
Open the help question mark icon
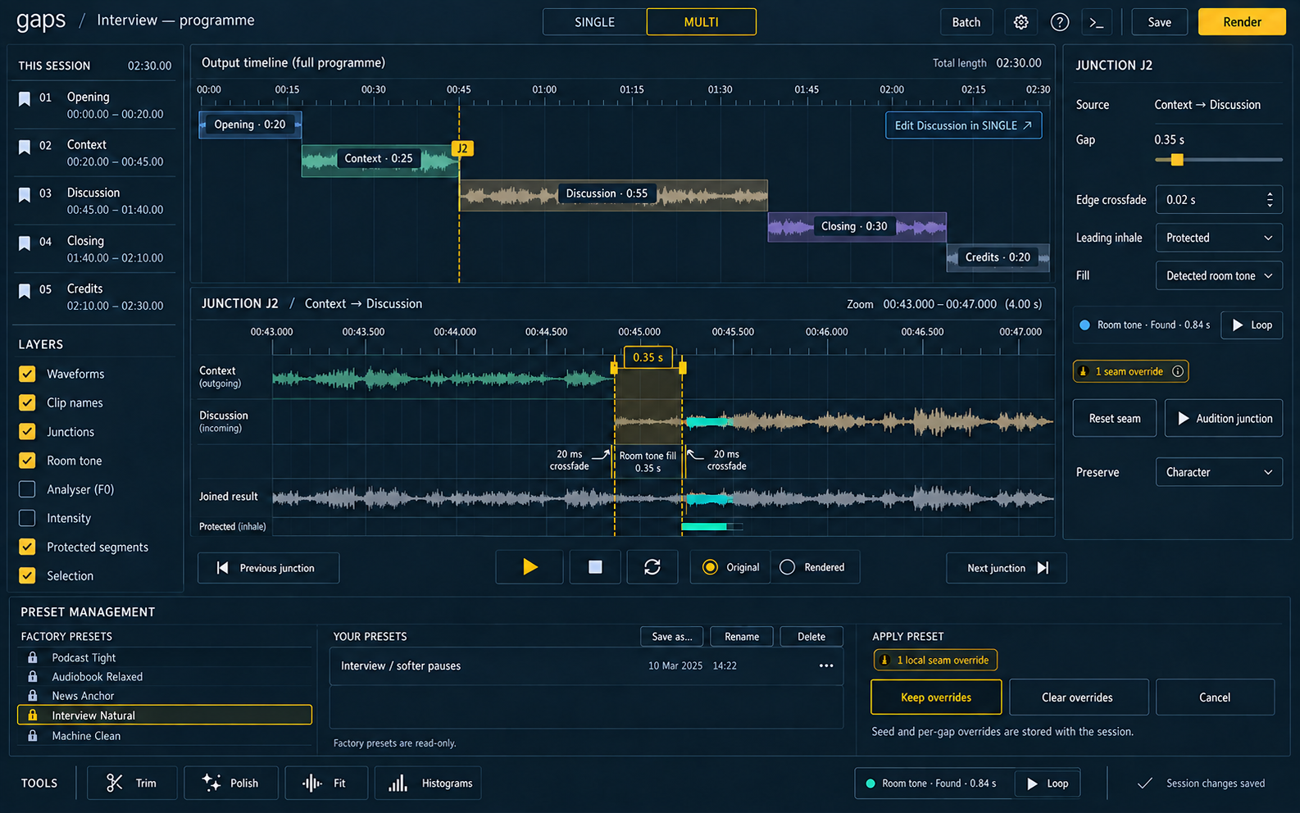(1060, 22)
